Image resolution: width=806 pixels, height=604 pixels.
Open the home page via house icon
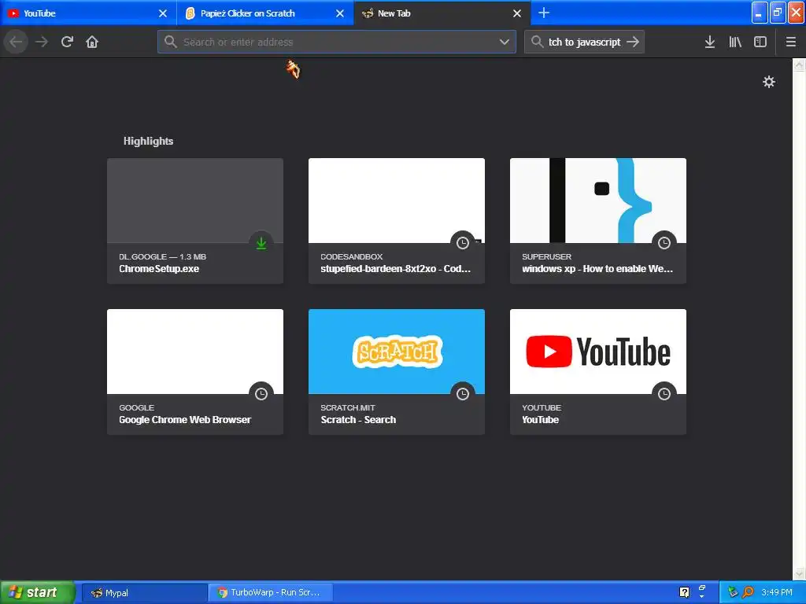coord(92,42)
